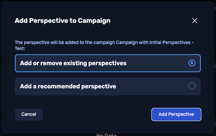Select the empty radio circle for recommended perspective
The image size is (216, 136).
[x=192, y=86]
